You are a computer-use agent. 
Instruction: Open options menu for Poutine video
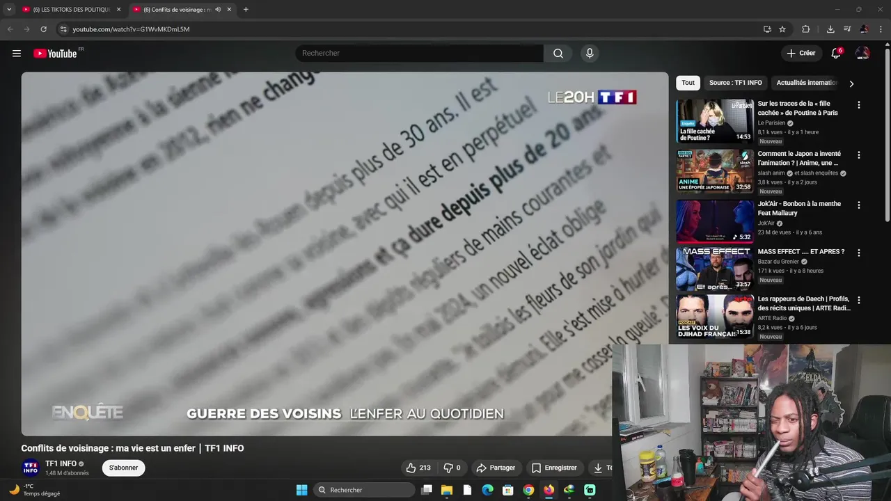(x=858, y=105)
